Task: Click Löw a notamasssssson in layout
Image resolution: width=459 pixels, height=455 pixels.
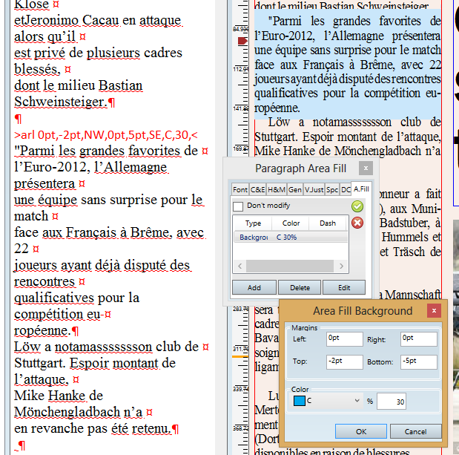Action: tap(330, 122)
